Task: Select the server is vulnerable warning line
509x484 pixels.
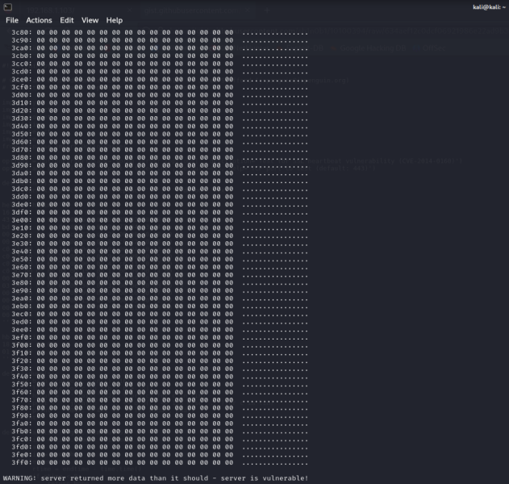Action: pyautogui.click(x=156, y=478)
